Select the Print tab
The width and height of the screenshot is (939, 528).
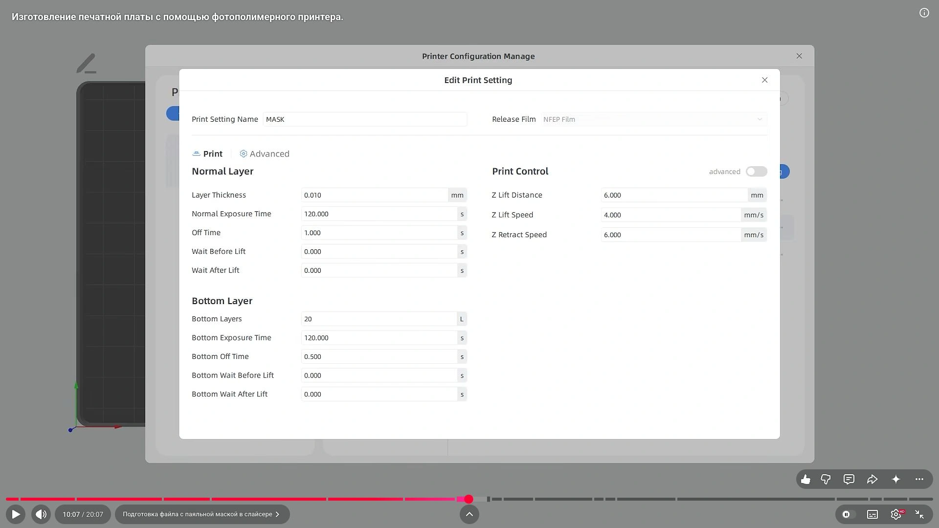pyautogui.click(x=207, y=154)
